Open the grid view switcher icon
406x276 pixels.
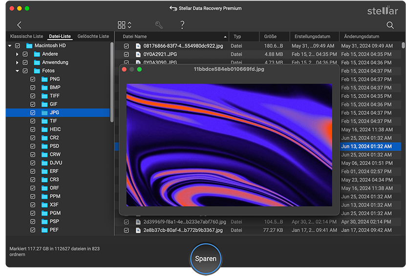(x=122, y=25)
